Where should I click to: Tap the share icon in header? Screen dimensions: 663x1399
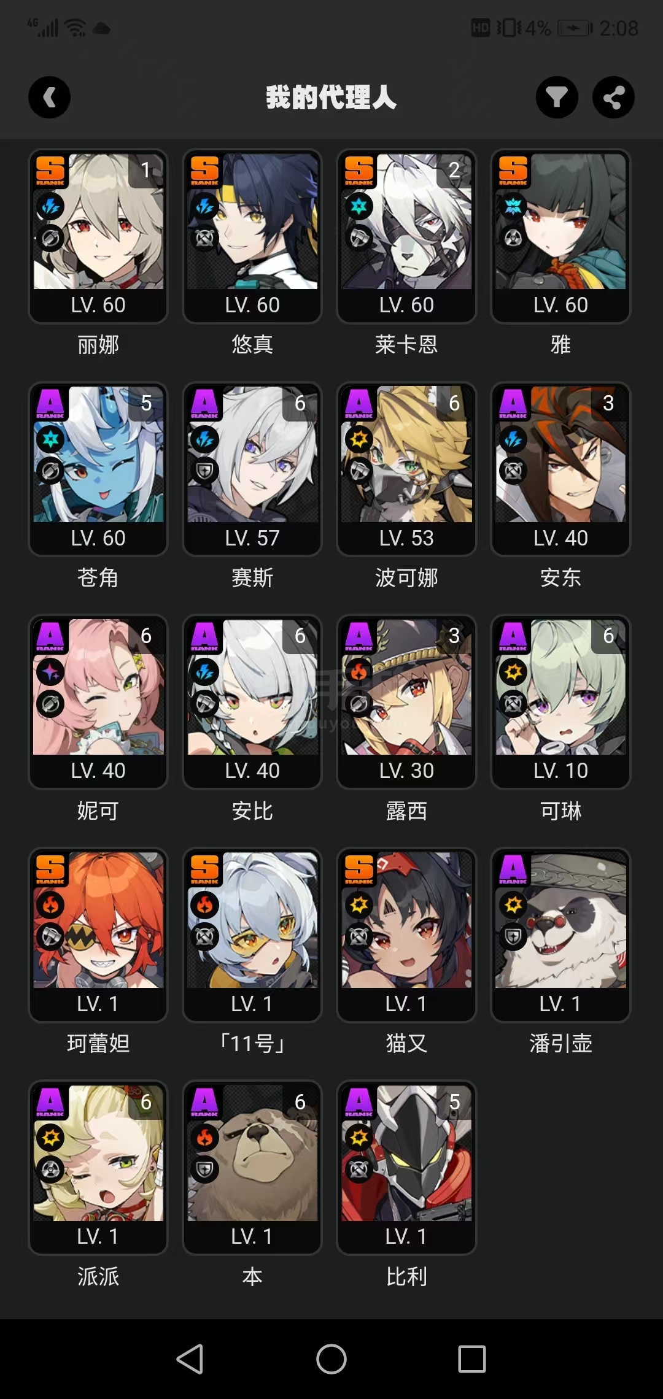[613, 97]
